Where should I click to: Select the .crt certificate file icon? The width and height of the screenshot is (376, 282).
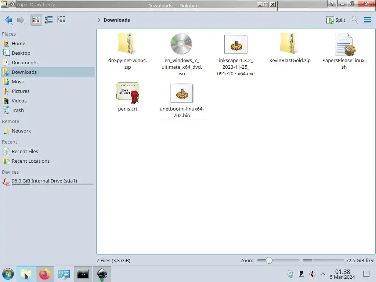pyautogui.click(x=128, y=93)
